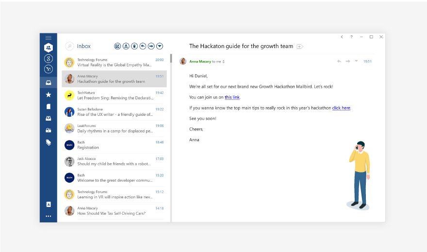Open the Suzan Belladone email about UX writer

click(114, 112)
